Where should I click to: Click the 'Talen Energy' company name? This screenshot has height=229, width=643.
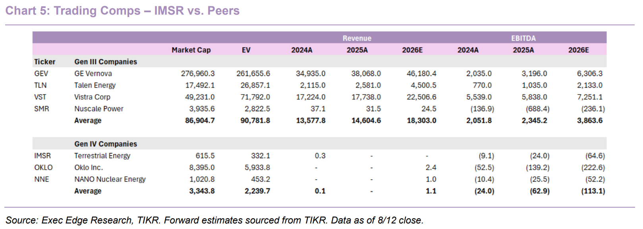[x=95, y=85]
